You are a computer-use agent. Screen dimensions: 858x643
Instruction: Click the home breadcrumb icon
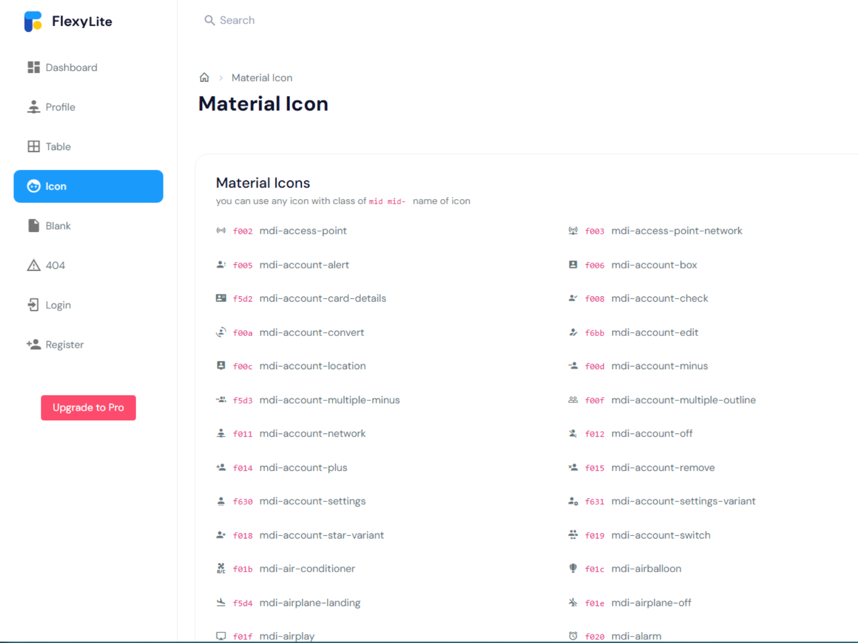[x=204, y=78]
